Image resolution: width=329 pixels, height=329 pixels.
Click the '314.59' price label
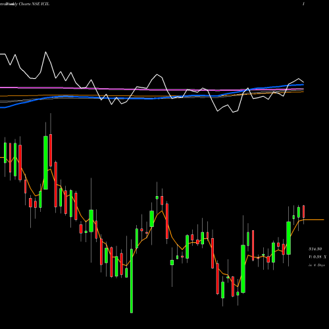(315, 249)
